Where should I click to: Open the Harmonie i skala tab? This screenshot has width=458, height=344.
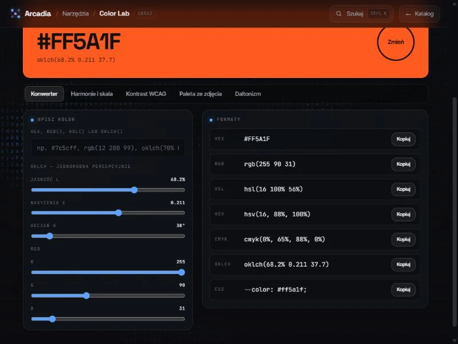tap(92, 94)
